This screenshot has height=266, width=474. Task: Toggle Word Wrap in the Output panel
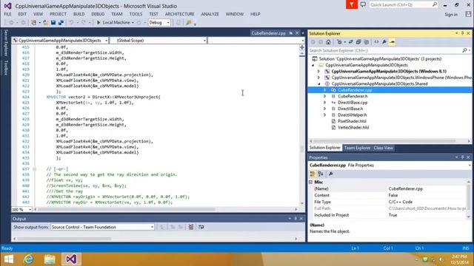[x=201, y=227]
